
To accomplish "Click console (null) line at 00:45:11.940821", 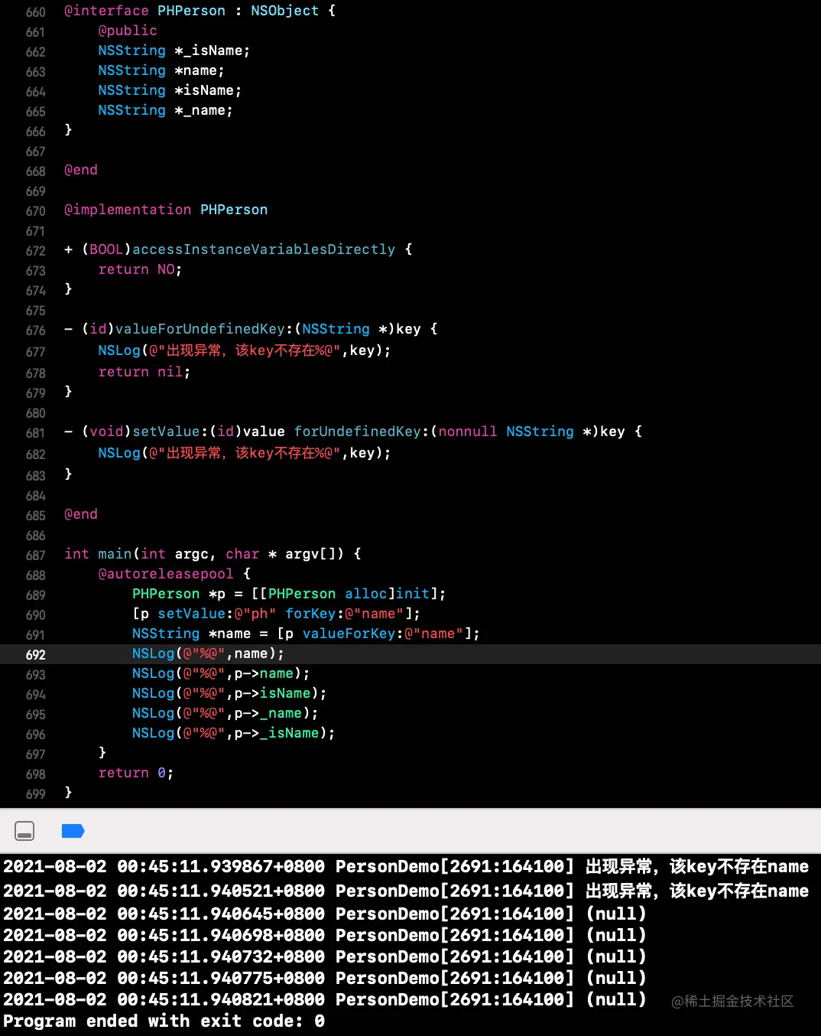I will [325, 1000].
